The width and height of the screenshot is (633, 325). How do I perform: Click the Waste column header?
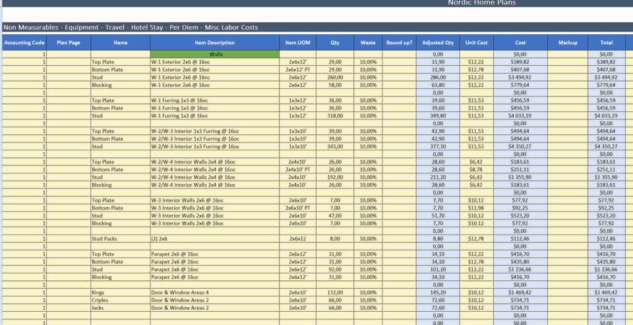[368, 43]
